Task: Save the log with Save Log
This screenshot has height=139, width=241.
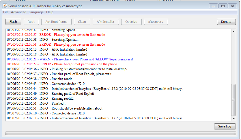Action: (225, 126)
